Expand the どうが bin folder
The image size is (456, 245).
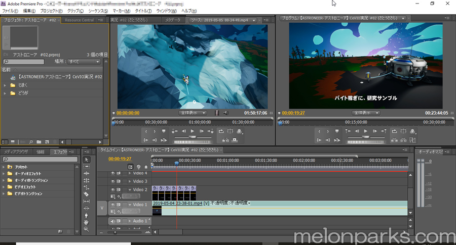pyautogui.click(x=5, y=93)
